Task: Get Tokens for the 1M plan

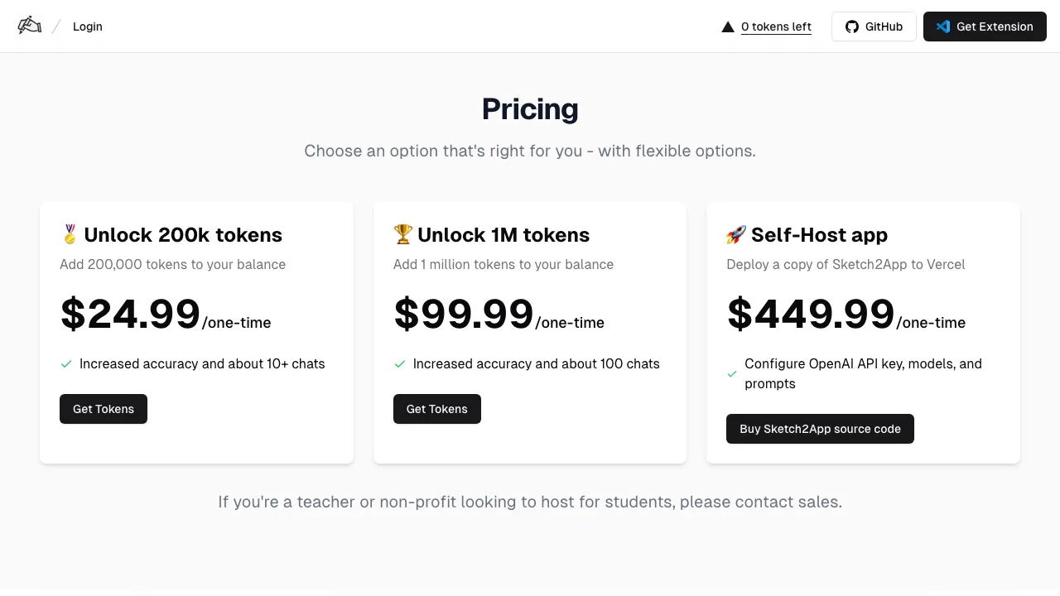Action: coord(437,409)
